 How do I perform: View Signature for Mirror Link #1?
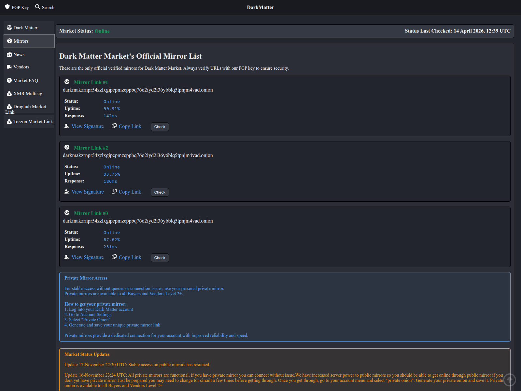pyautogui.click(x=88, y=126)
